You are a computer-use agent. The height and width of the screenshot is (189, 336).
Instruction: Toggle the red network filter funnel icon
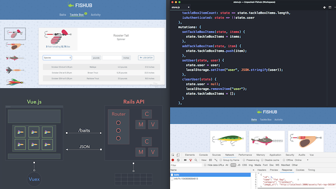coord(191,160)
